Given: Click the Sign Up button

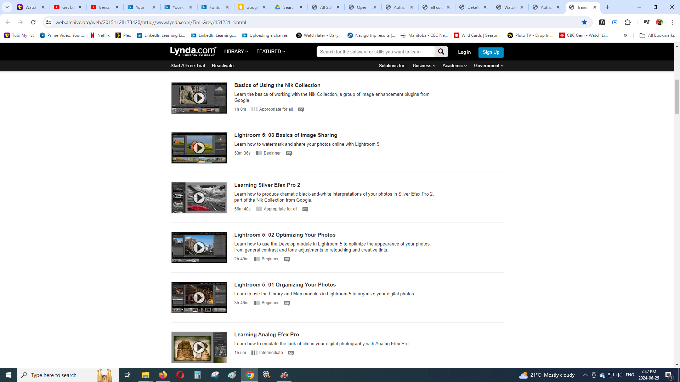Looking at the screenshot, I should coord(491,52).
